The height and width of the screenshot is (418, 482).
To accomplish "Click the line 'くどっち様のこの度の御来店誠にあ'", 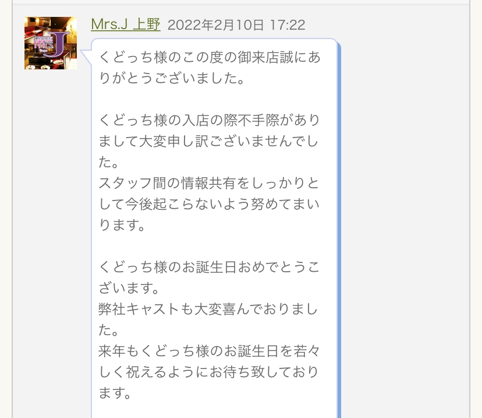I will pos(210,57).
